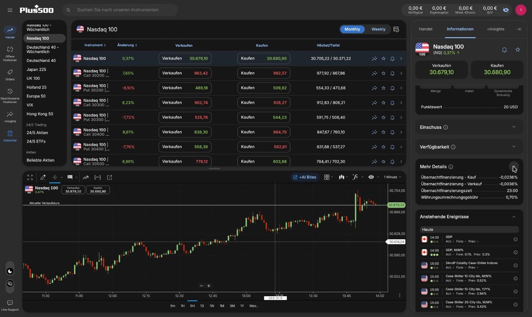Open the fx indicators dropdown
This screenshot has height=317, width=532.
tap(357, 177)
